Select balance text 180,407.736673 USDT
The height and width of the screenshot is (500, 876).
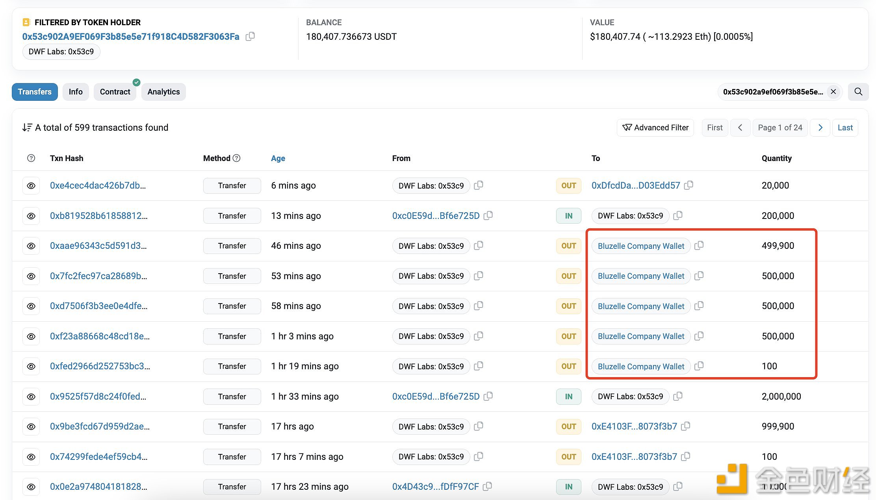(x=351, y=37)
